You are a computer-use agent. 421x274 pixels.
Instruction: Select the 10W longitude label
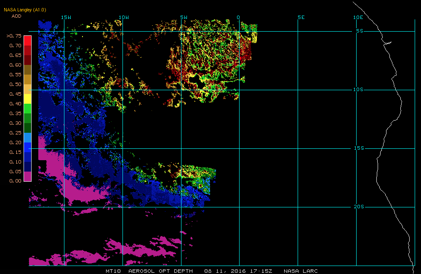pos(124,17)
